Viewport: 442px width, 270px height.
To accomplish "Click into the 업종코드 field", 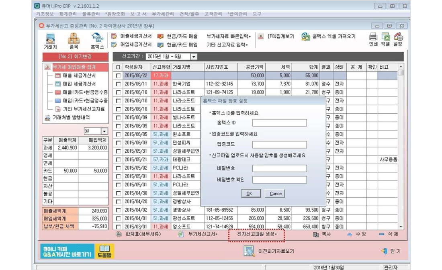I will tap(279, 145).
